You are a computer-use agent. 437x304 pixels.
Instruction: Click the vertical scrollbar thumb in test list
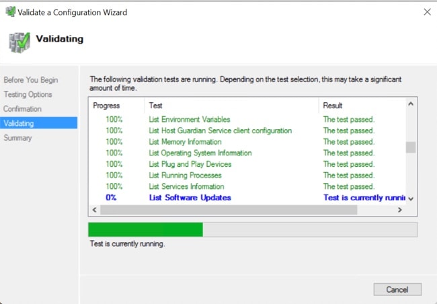(411, 147)
